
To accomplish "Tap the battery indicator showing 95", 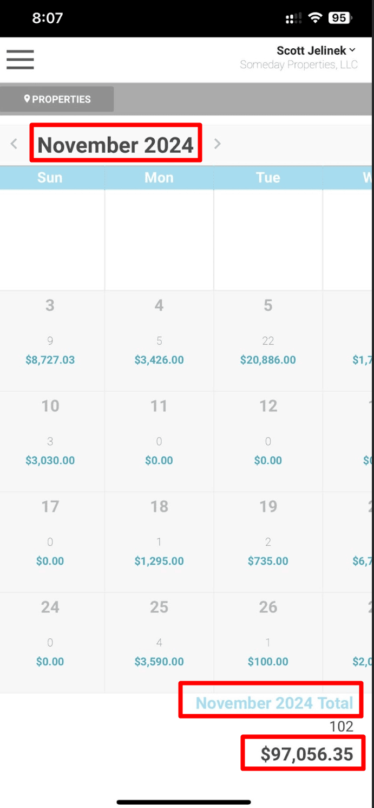I will tap(340, 18).
